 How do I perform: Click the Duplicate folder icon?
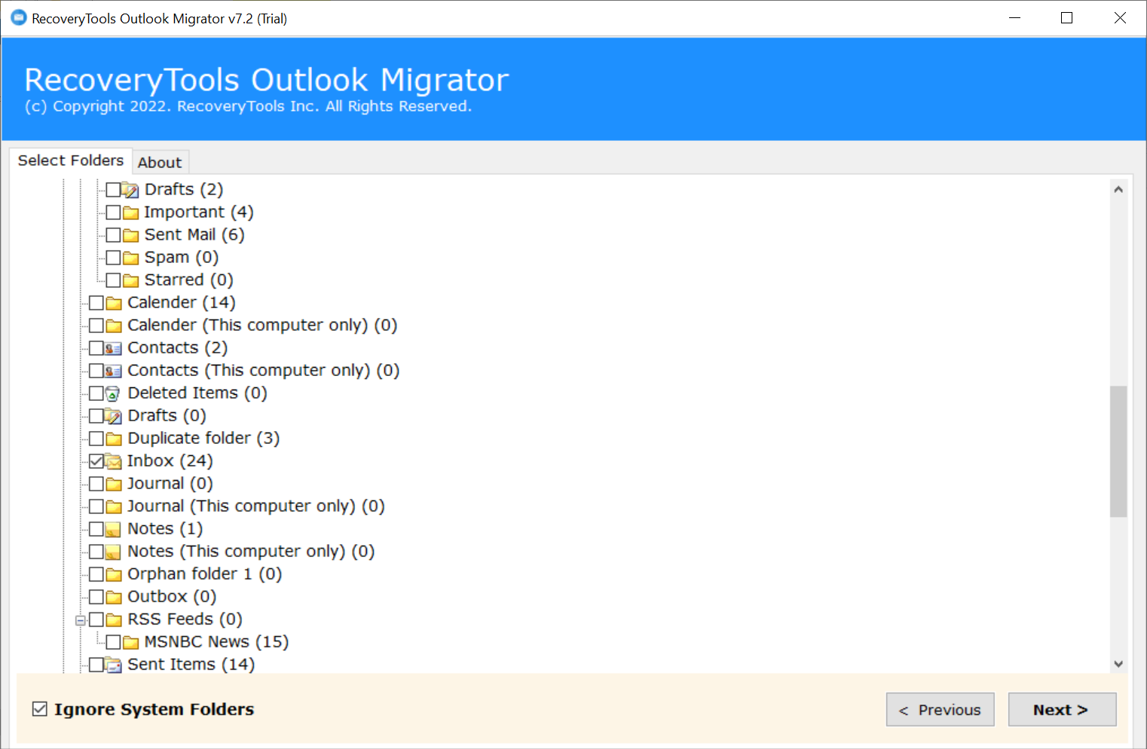(114, 439)
